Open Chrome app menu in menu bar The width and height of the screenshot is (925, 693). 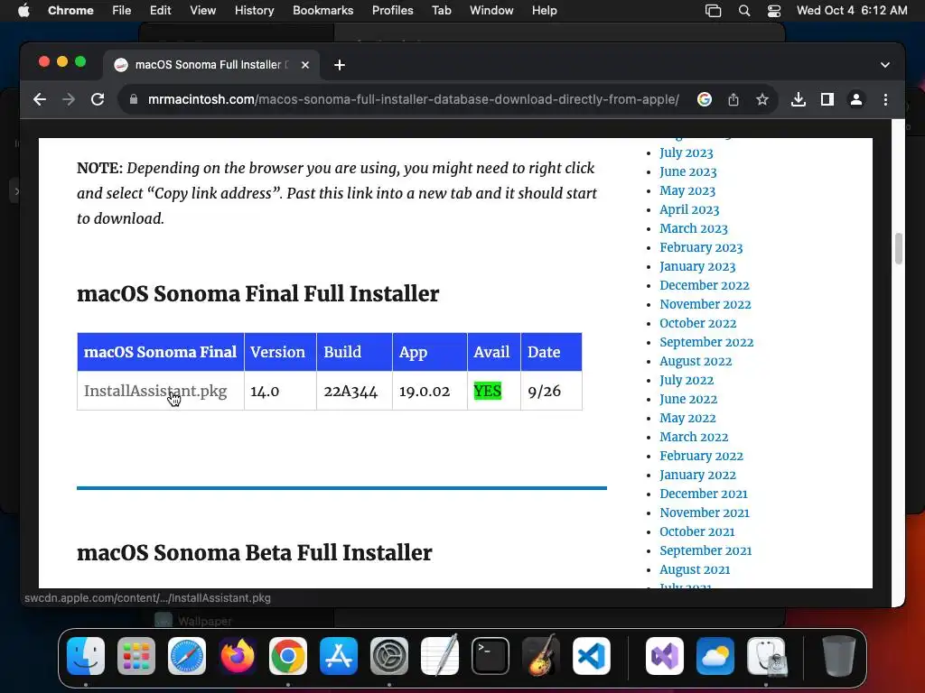click(70, 11)
